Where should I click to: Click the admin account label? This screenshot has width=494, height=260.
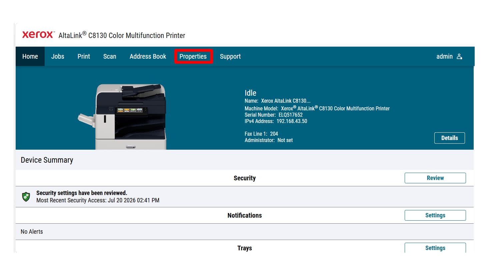444,56
